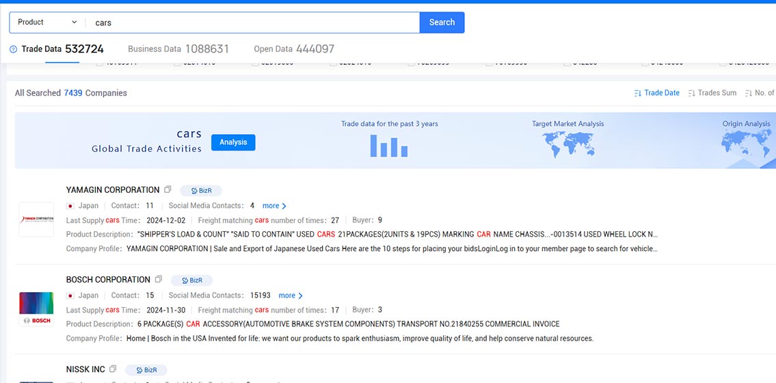The image size is (776, 383).
Task: Copy the BOSCH CORPORATION name with the copy icon
Action: 159,279
